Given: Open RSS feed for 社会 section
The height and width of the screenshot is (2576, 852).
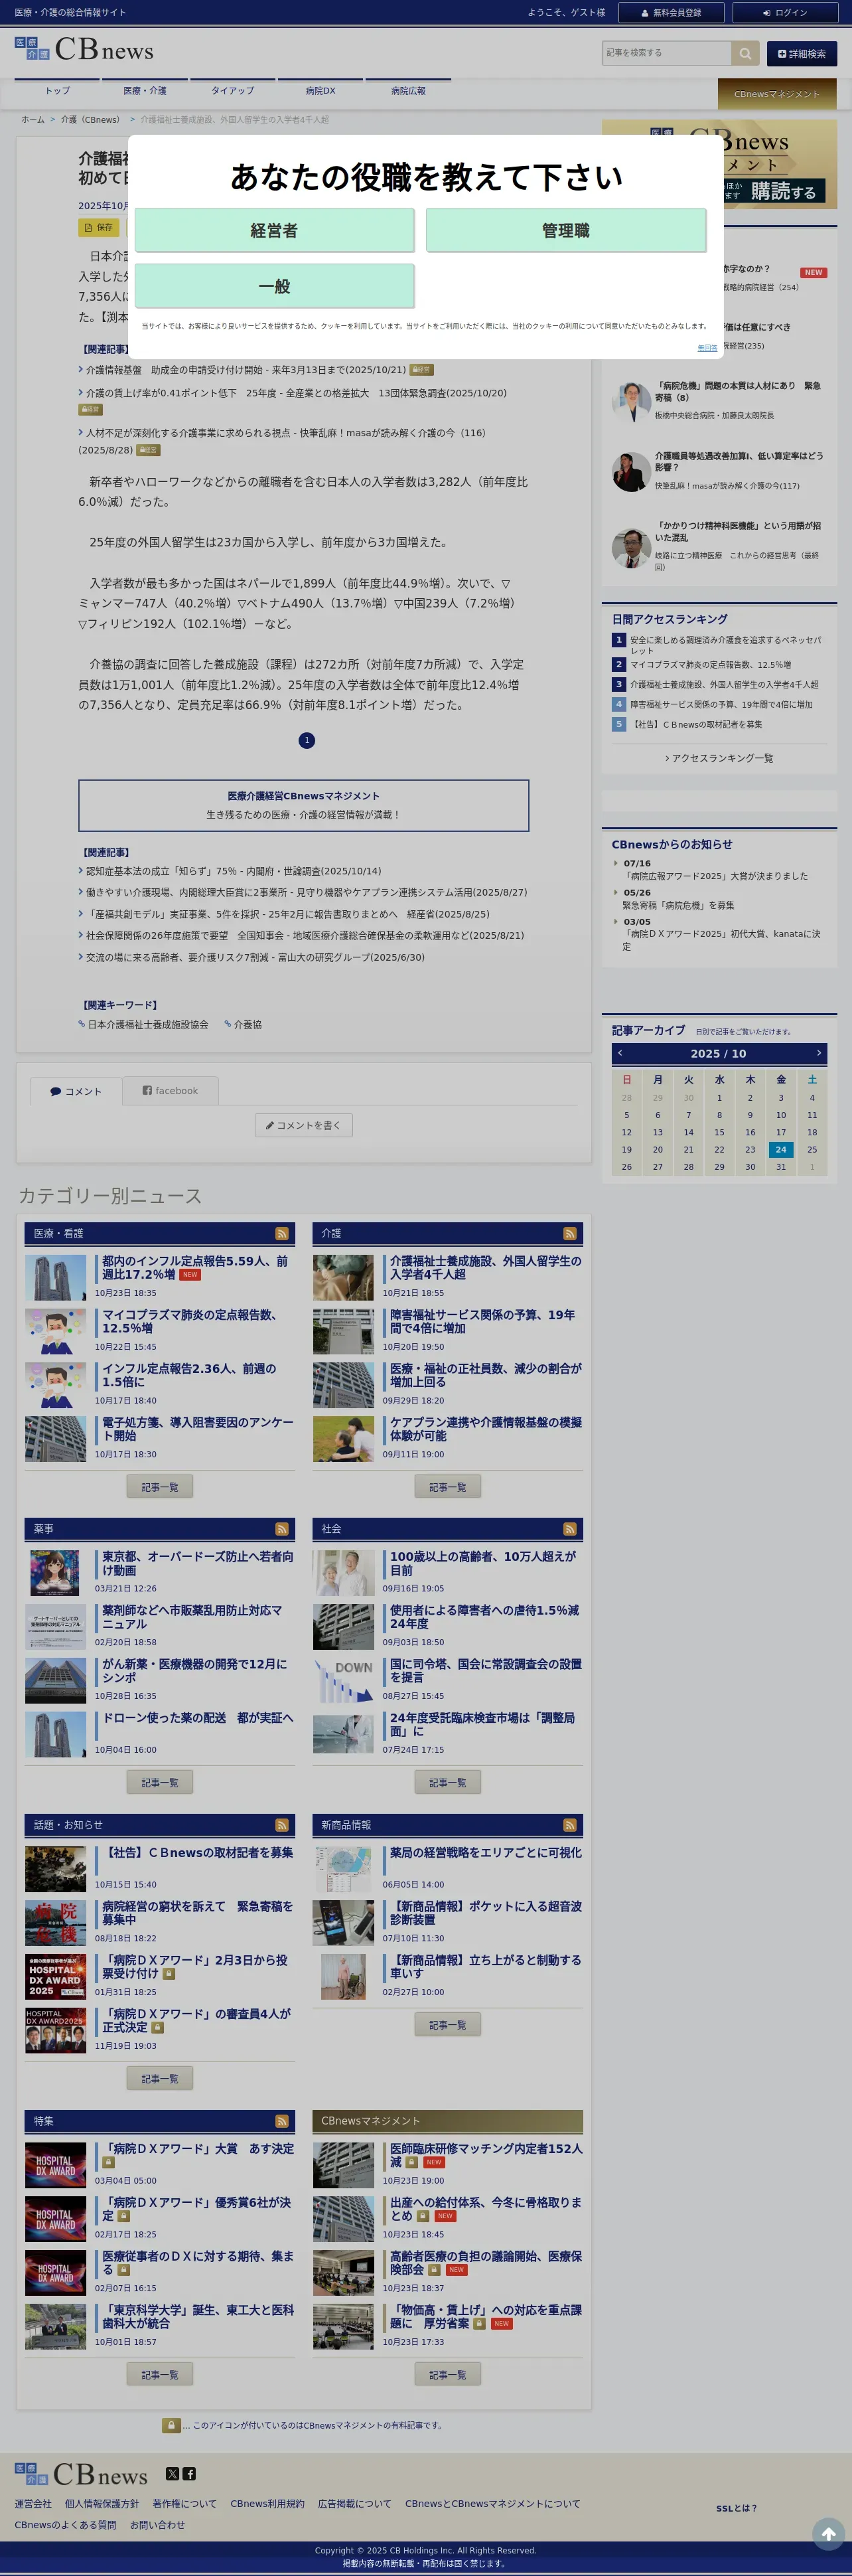Looking at the screenshot, I should point(570,1529).
